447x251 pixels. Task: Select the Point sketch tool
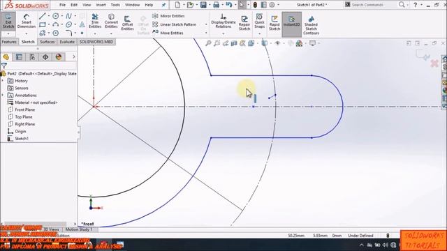[82, 33]
